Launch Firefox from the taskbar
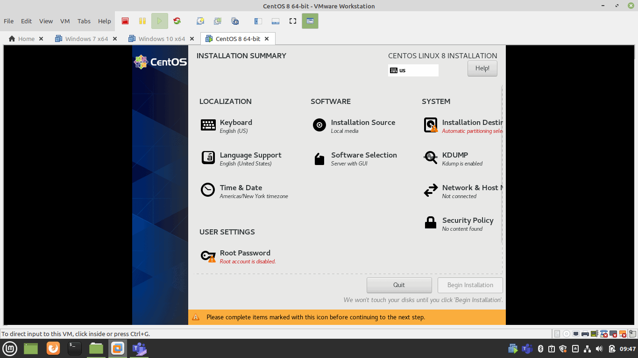The height and width of the screenshot is (358, 638). pyautogui.click(x=53, y=348)
